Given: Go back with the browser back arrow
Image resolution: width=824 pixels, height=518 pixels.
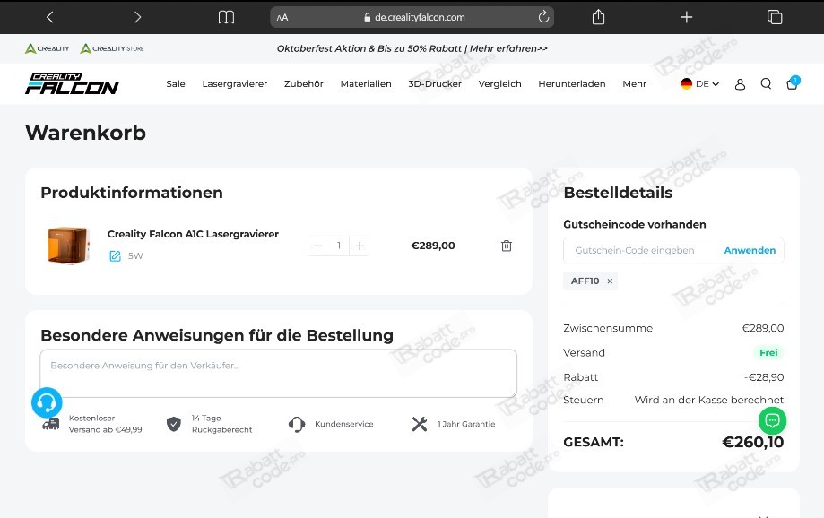Looking at the screenshot, I should [x=50, y=17].
